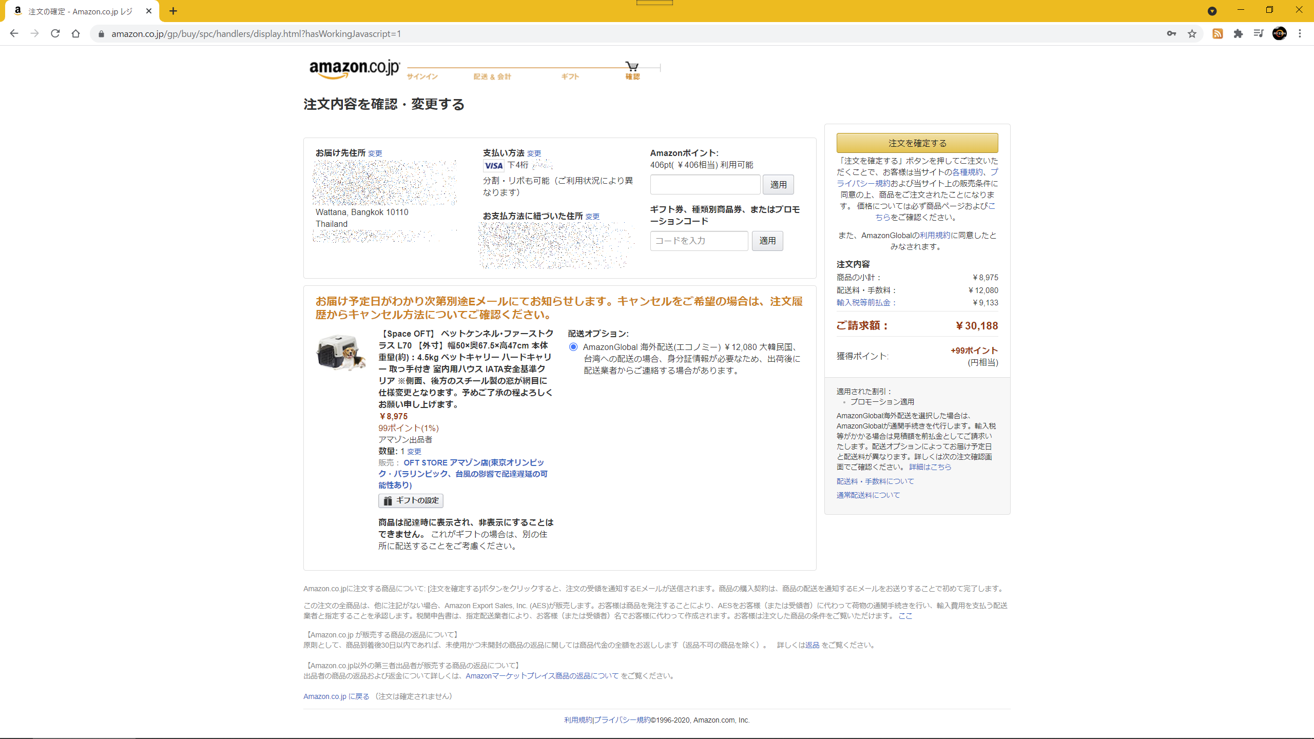1314x739 pixels.
Task: Click ギフトの設定 button
Action: point(411,500)
